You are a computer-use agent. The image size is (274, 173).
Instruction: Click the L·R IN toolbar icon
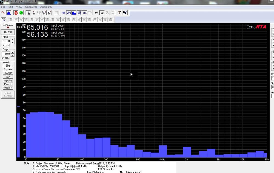(39, 13)
